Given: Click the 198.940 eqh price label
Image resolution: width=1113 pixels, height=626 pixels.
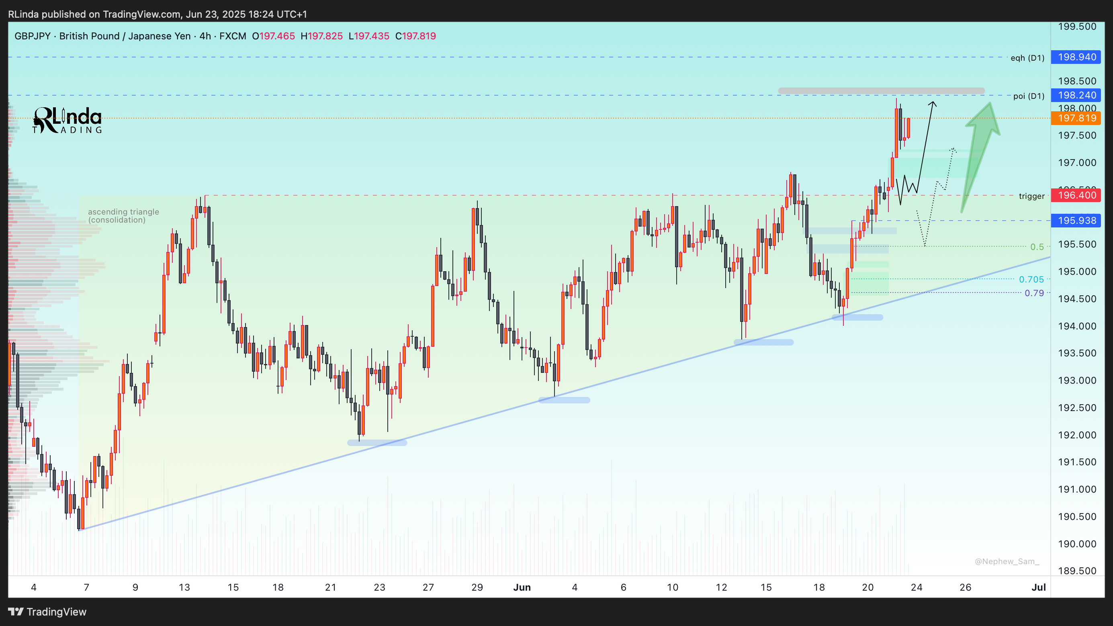Looking at the screenshot, I should point(1076,57).
